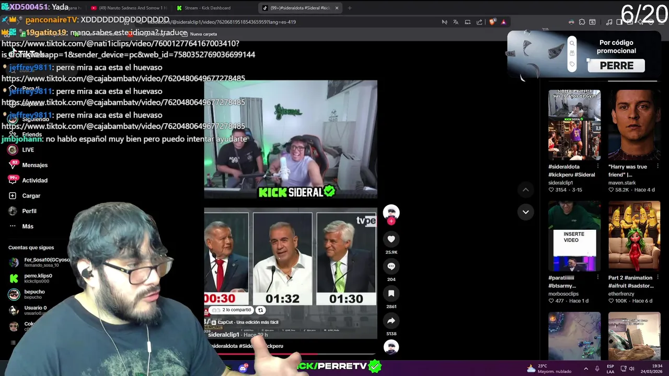
Task: Click the tag icon on the promo banner
Action: tap(572, 64)
